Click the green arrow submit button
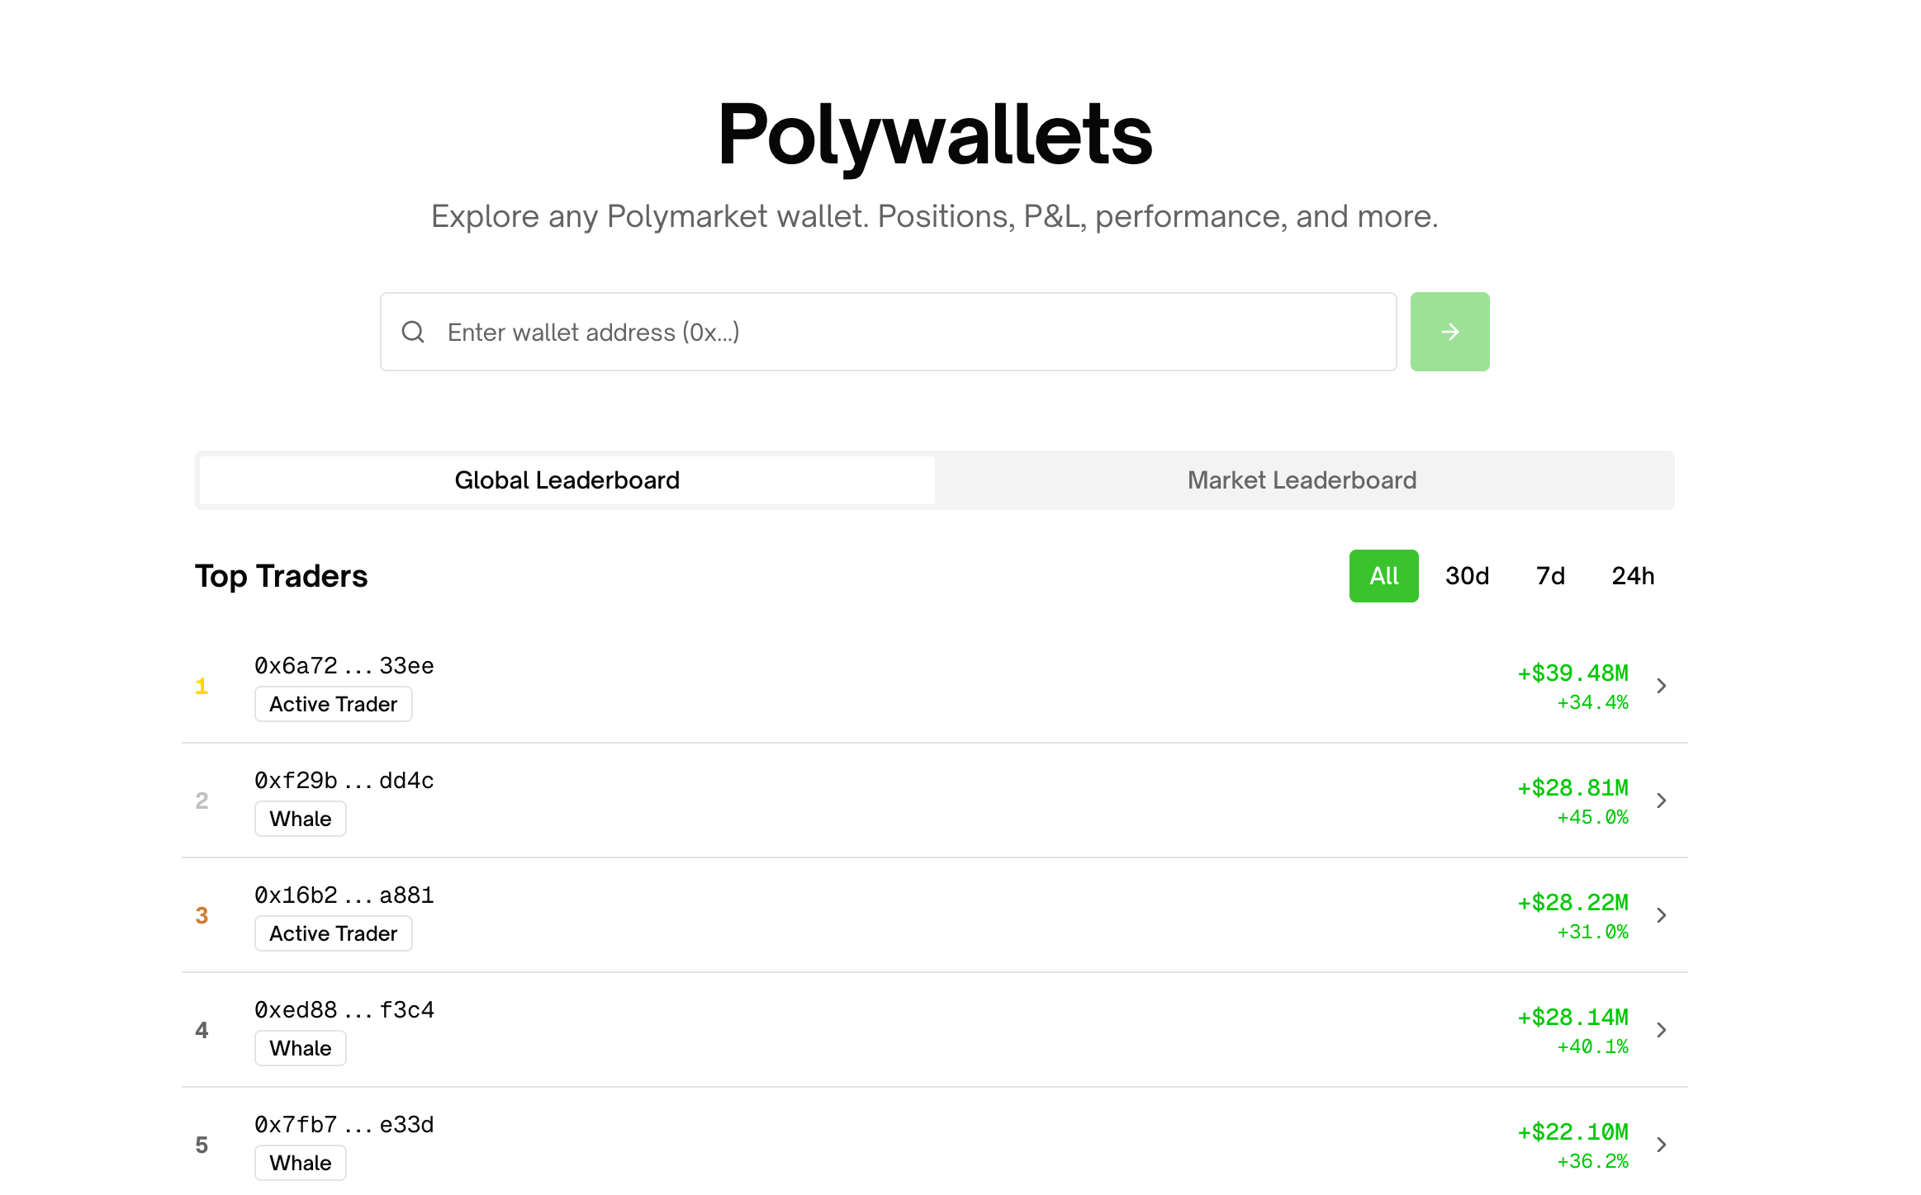 click(x=1449, y=331)
